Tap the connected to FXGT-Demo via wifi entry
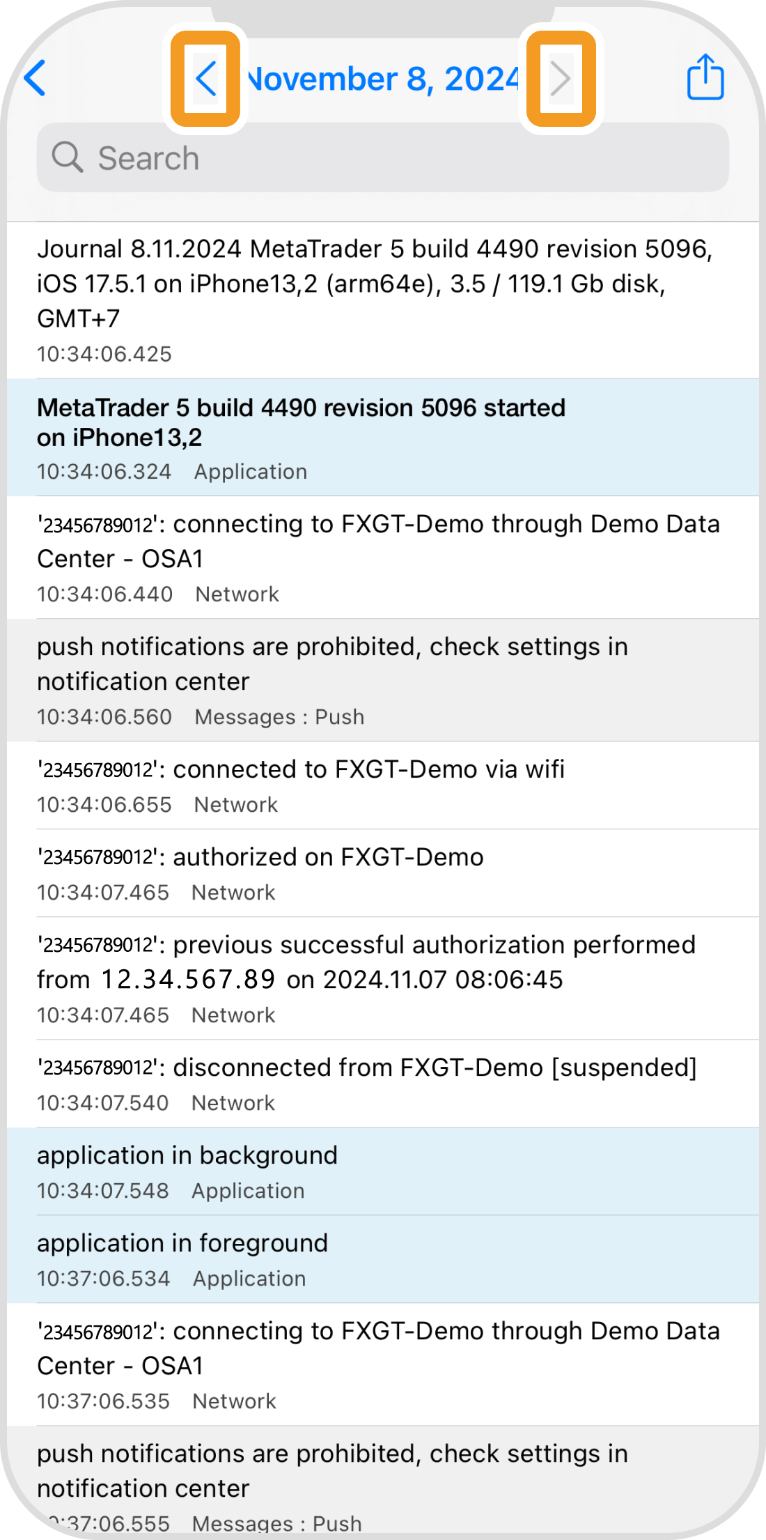 [x=383, y=785]
